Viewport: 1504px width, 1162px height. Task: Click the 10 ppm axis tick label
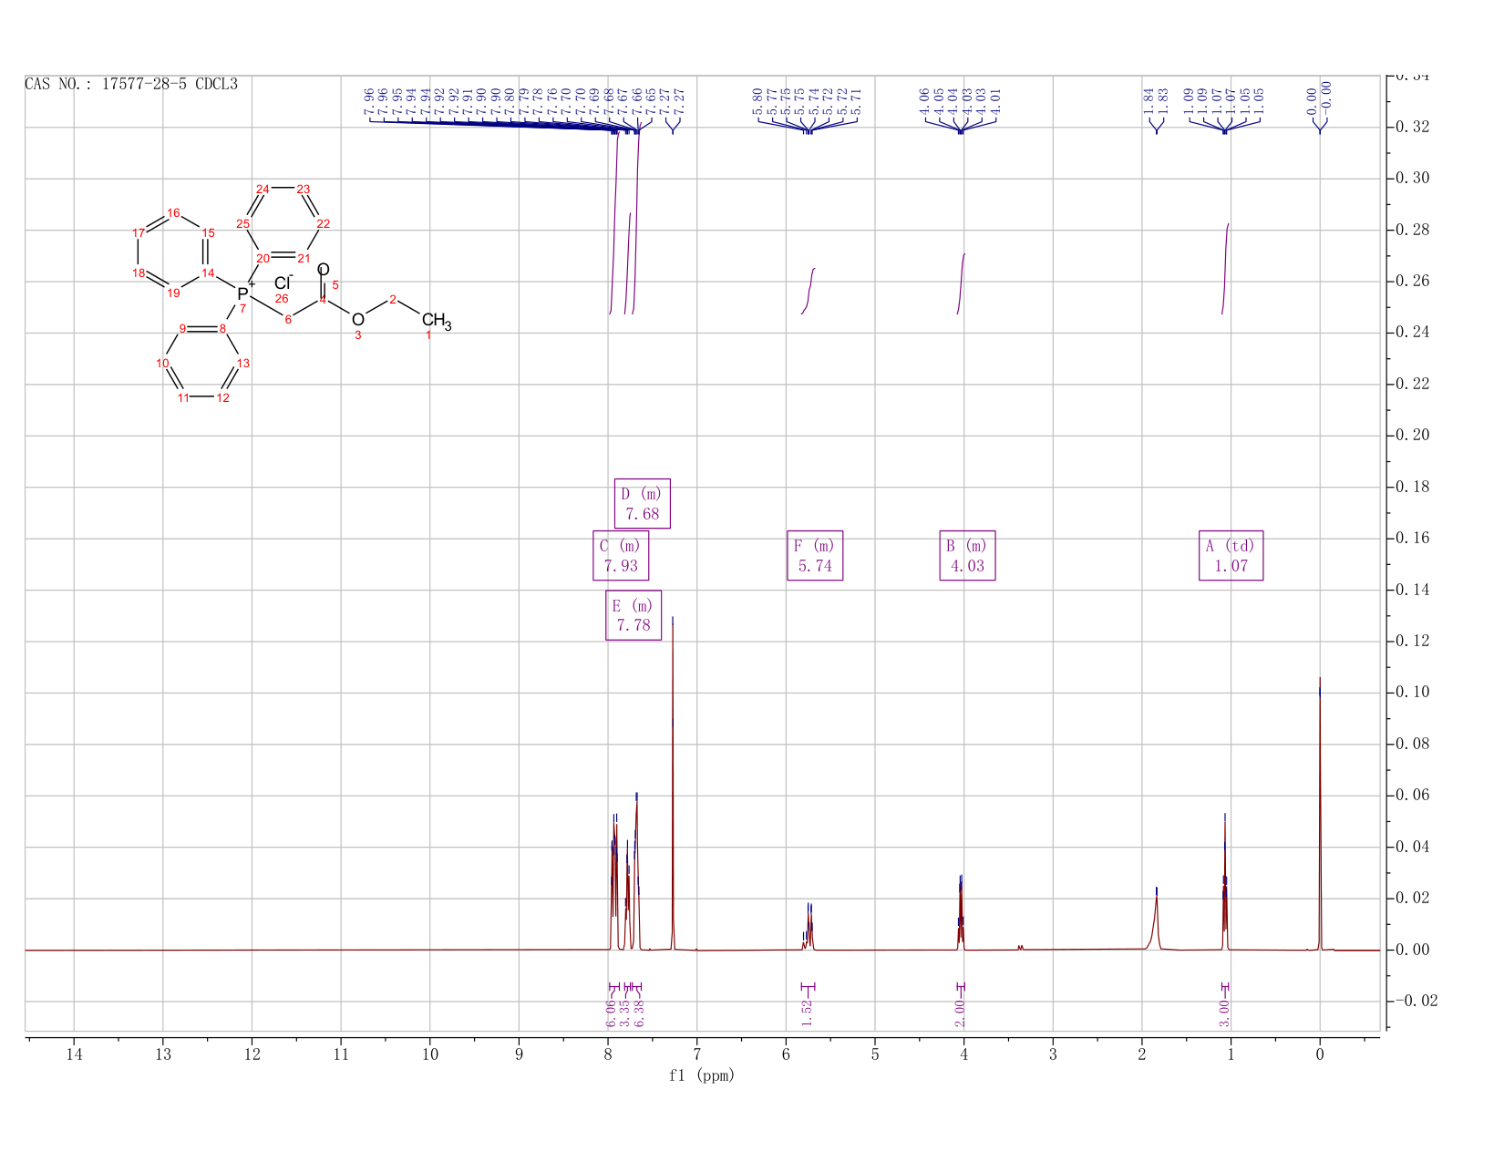tap(429, 1054)
